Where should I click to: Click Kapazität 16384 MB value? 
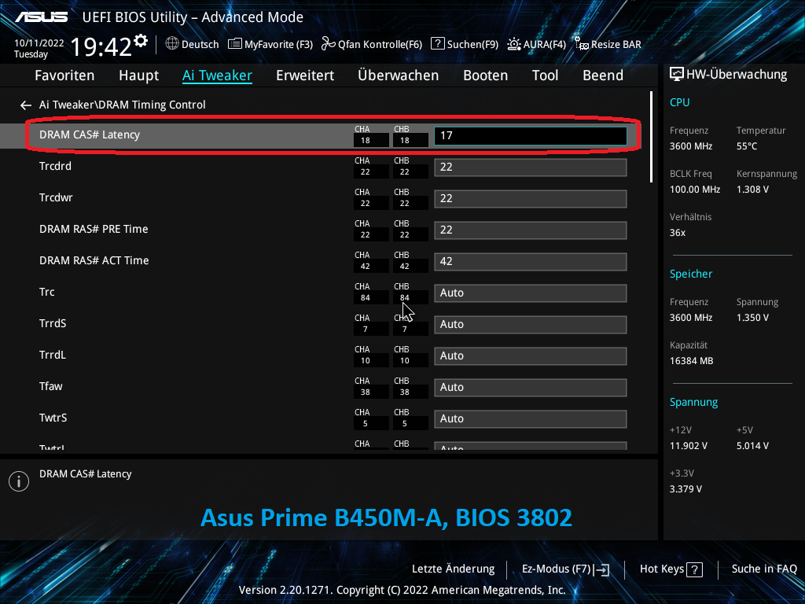tap(691, 361)
